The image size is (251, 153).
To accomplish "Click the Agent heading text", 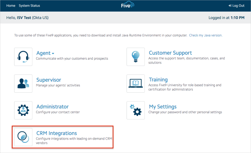I will coord(43,53).
